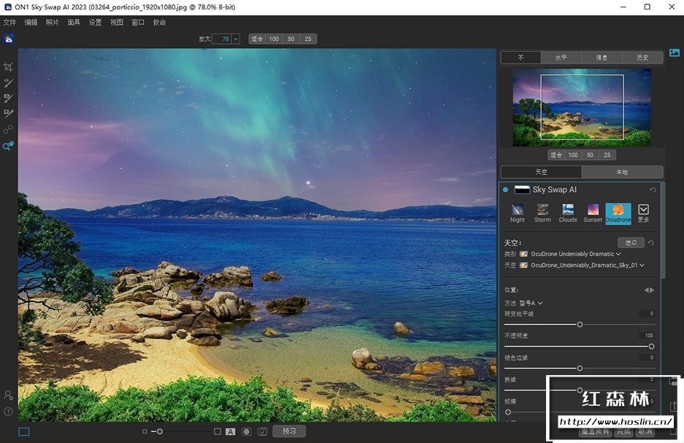684x443 pixels.
Task: Open the OcuDrone_Undeniably_Dramatic_Sky_01 sky dropdown
Action: tap(641, 265)
